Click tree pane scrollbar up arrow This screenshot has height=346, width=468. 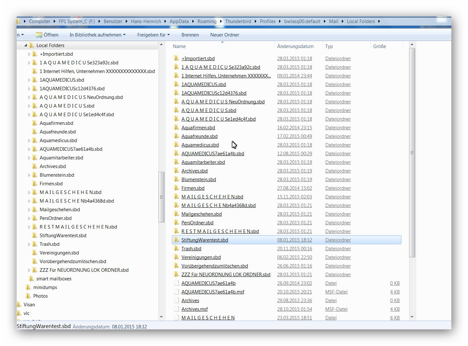(161, 44)
